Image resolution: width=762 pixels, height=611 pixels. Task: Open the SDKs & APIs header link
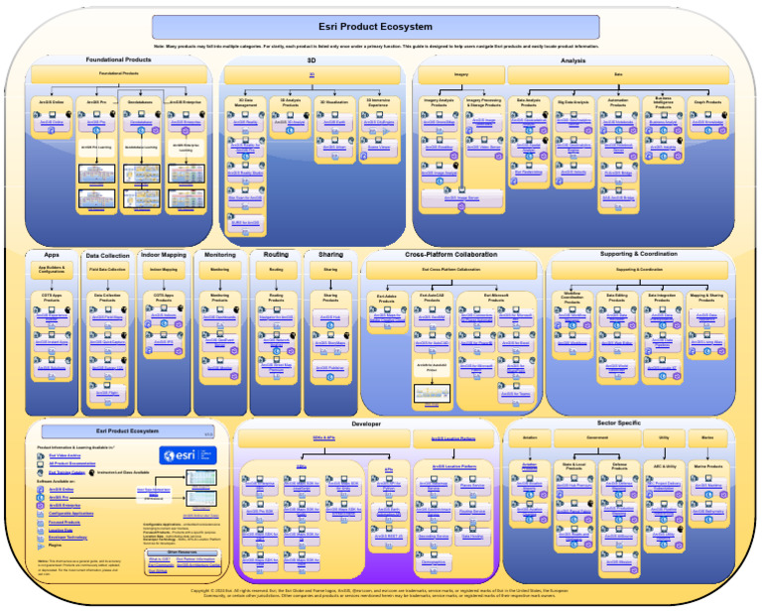pos(324,438)
